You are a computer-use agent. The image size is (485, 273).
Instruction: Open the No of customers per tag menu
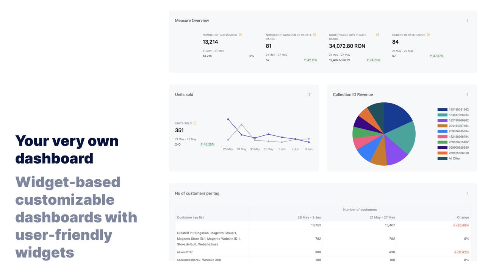(467, 193)
